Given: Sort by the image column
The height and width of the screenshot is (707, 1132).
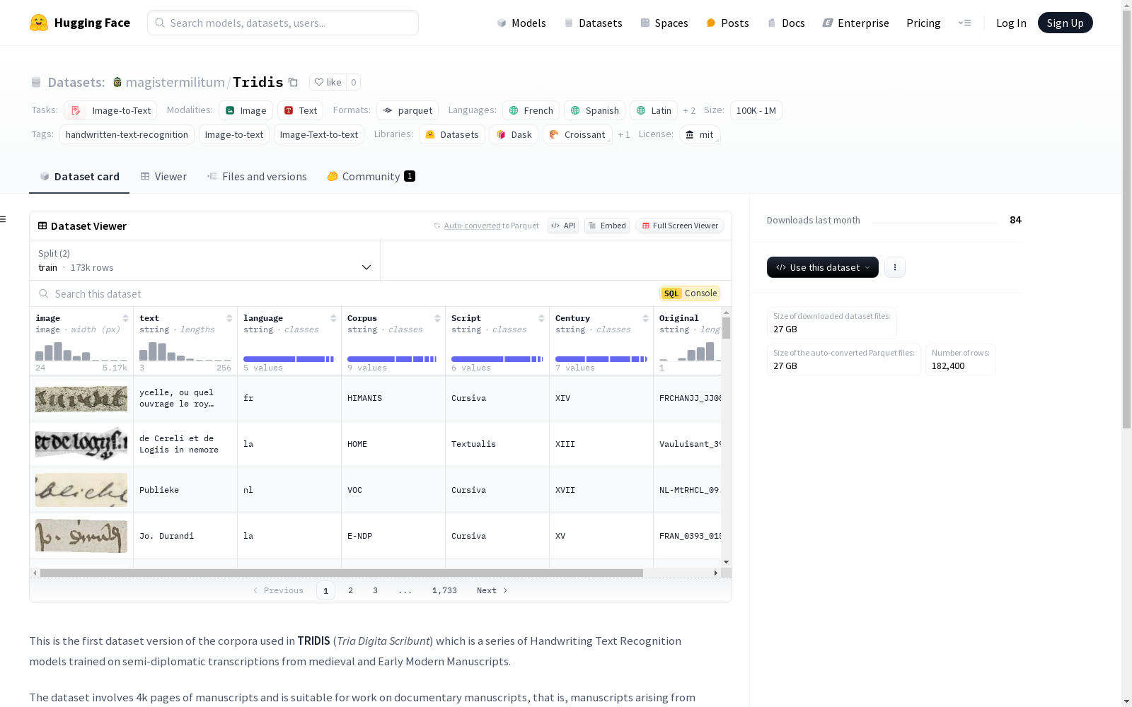Looking at the screenshot, I should coord(125,318).
